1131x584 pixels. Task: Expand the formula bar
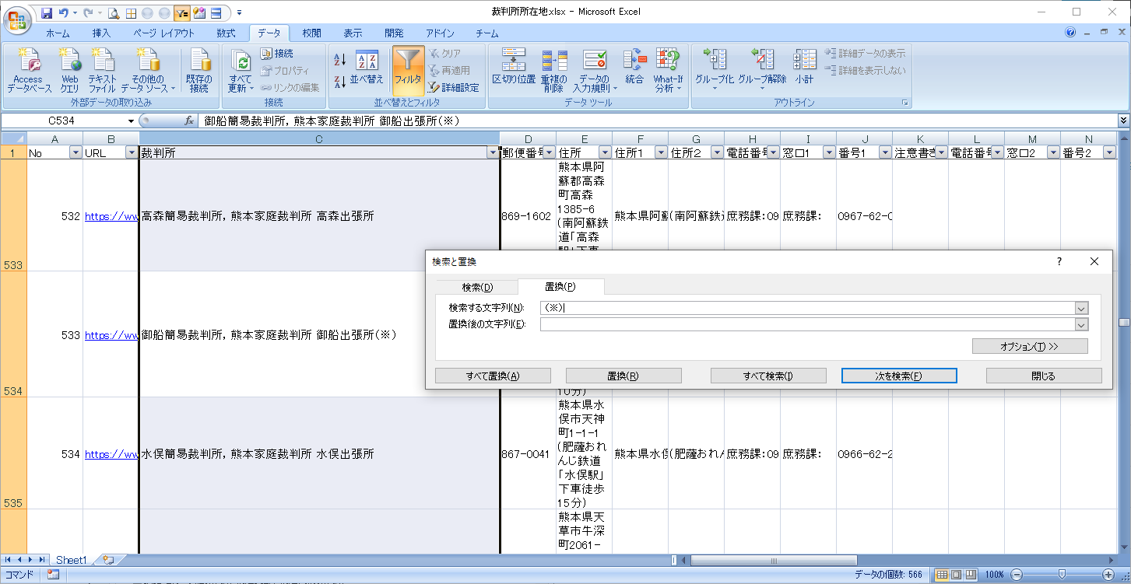[1123, 121]
